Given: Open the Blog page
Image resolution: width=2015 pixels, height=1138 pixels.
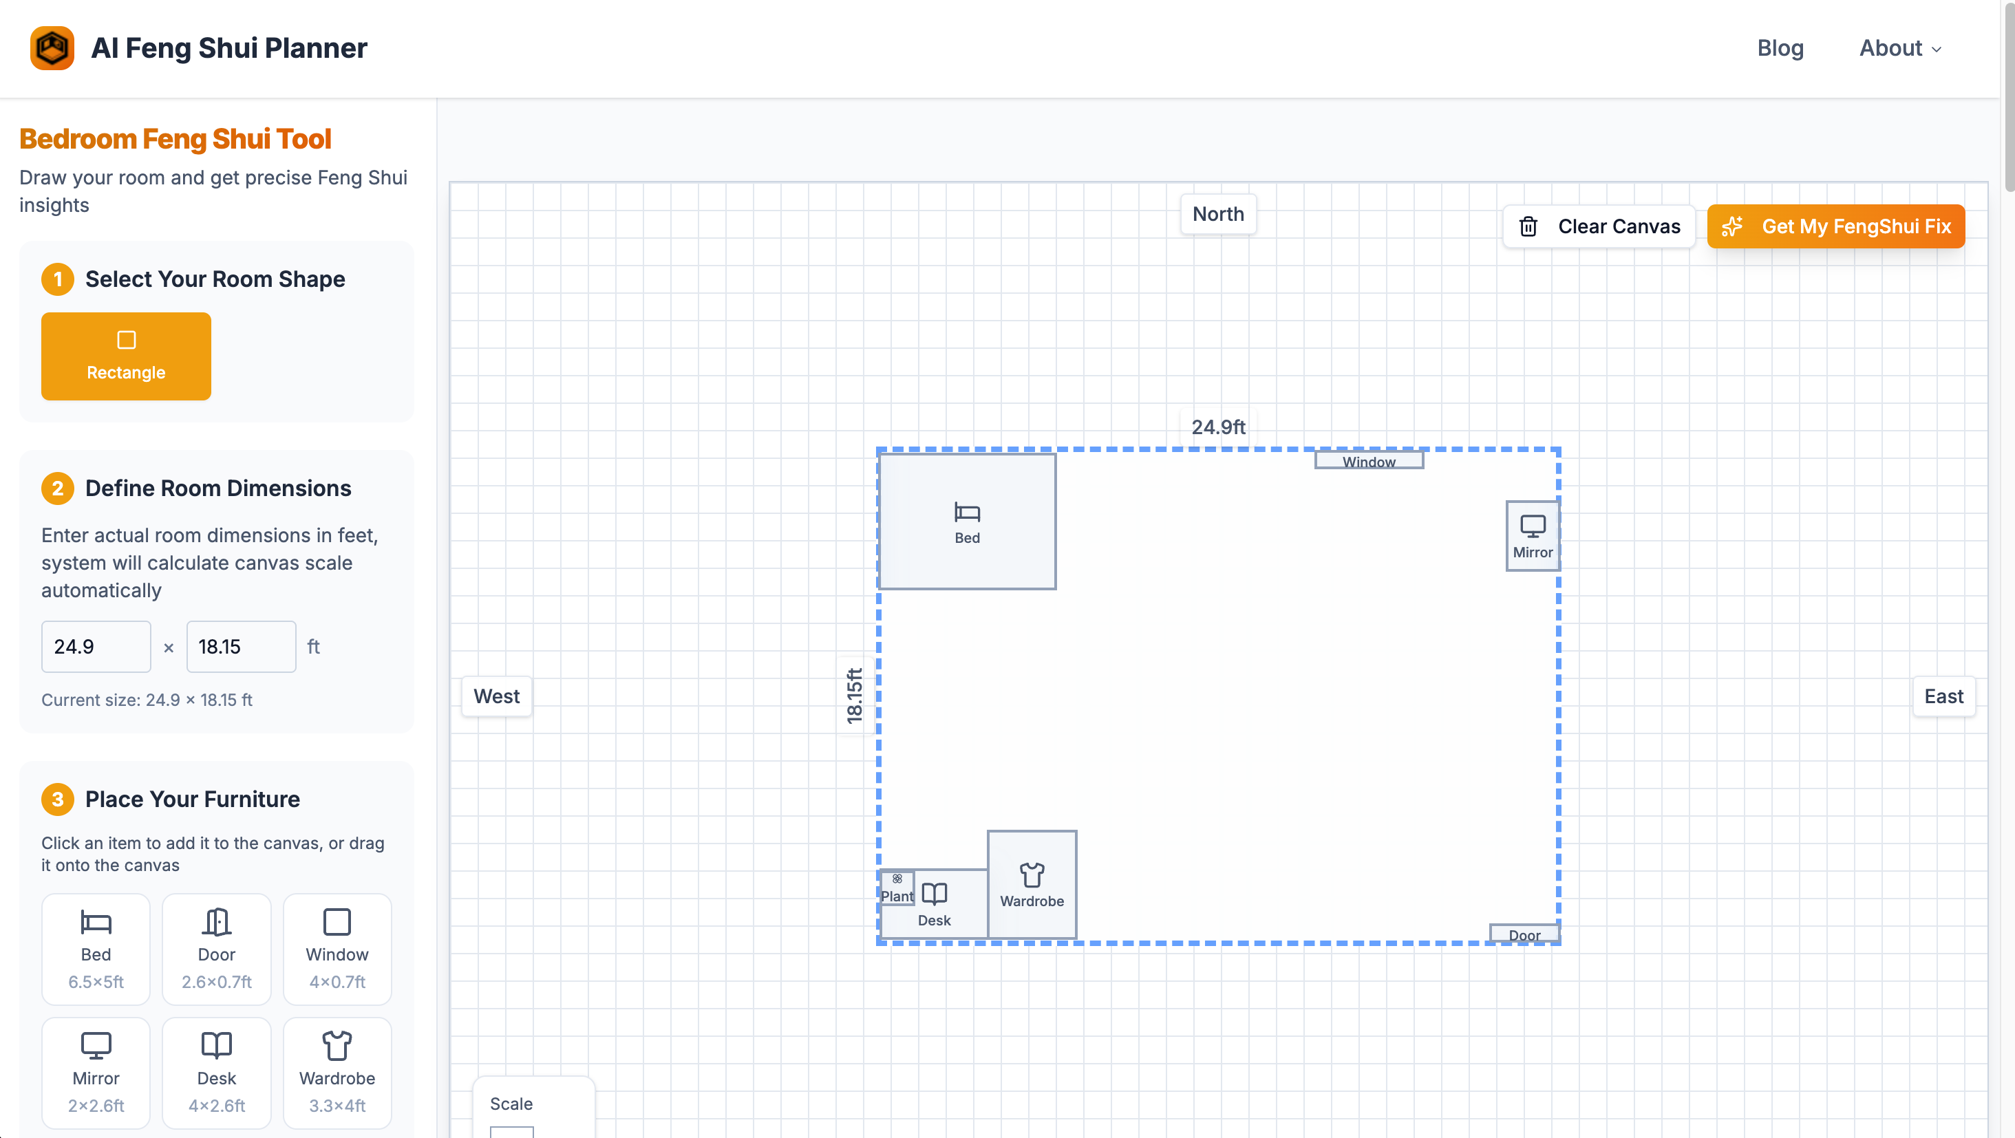Looking at the screenshot, I should [x=1780, y=47].
